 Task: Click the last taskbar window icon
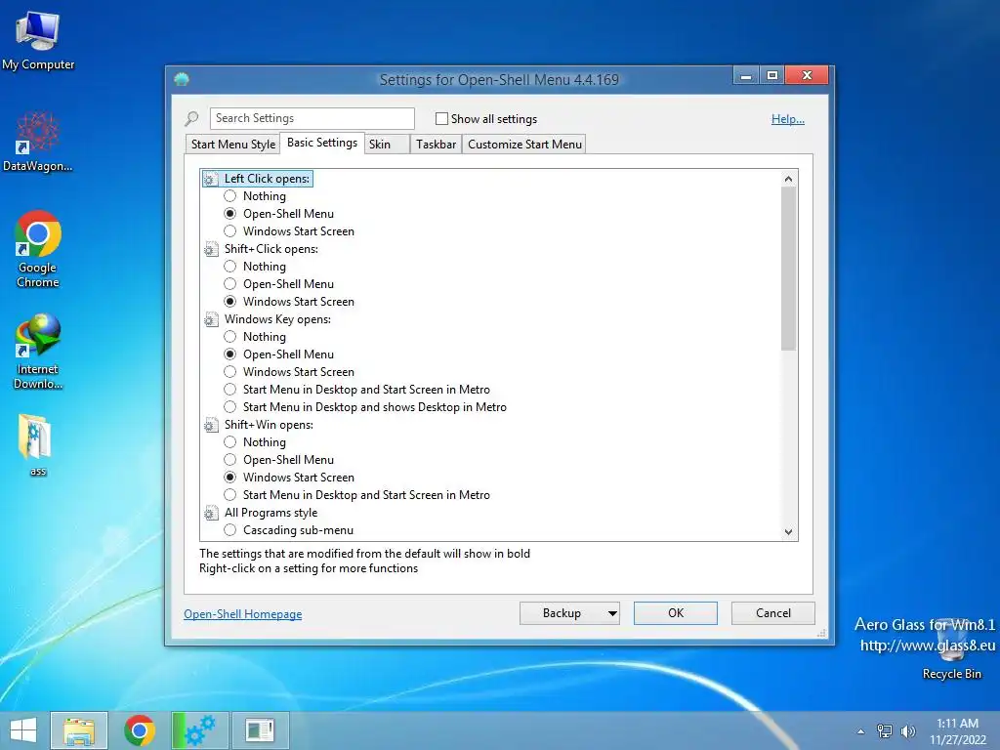[x=260, y=730]
